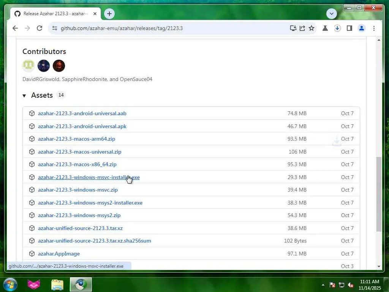The width and height of the screenshot is (389, 292).
Task: Open the tab search dropdown
Action: coord(331,14)
